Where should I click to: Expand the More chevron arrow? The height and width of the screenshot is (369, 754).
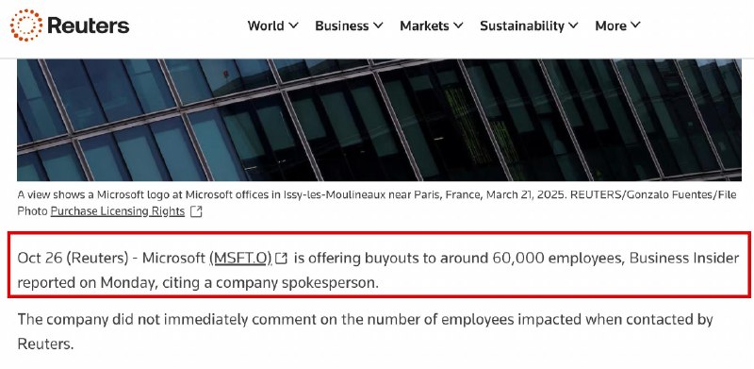pos(635,25)
